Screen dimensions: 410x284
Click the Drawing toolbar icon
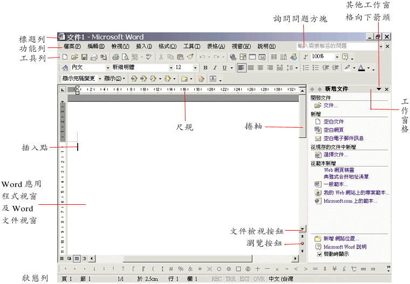tap(293, 57)
